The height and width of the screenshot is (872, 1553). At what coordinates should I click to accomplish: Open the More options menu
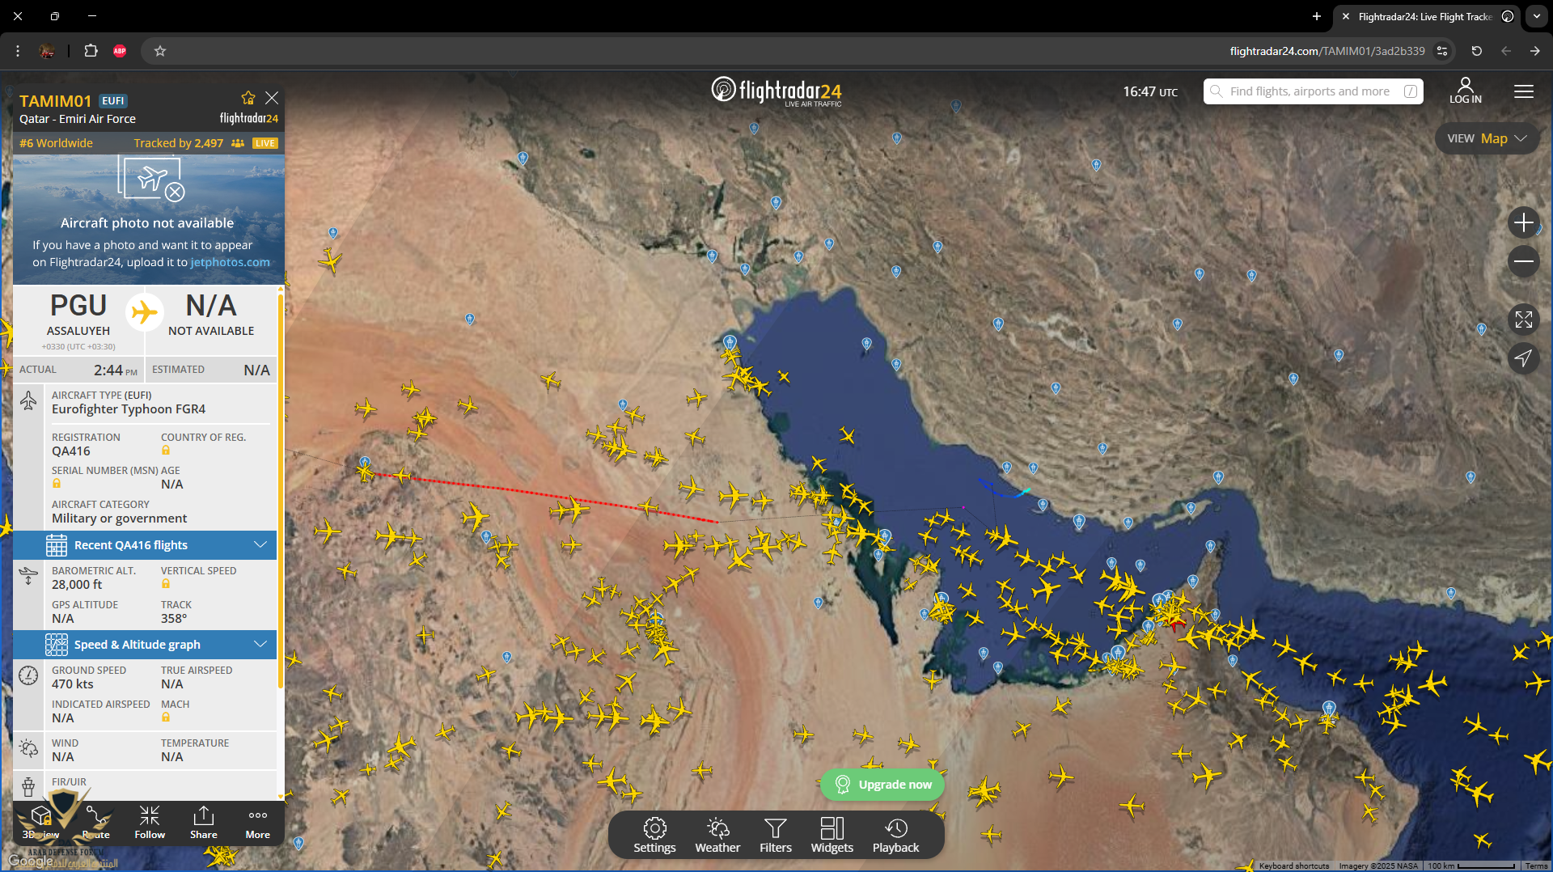[x=257, y=822]
